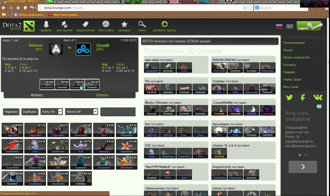Viewport: 330px width, 196px height.
Task: Click user name 'Trickster' in recent bets
Action: [219, 81]
